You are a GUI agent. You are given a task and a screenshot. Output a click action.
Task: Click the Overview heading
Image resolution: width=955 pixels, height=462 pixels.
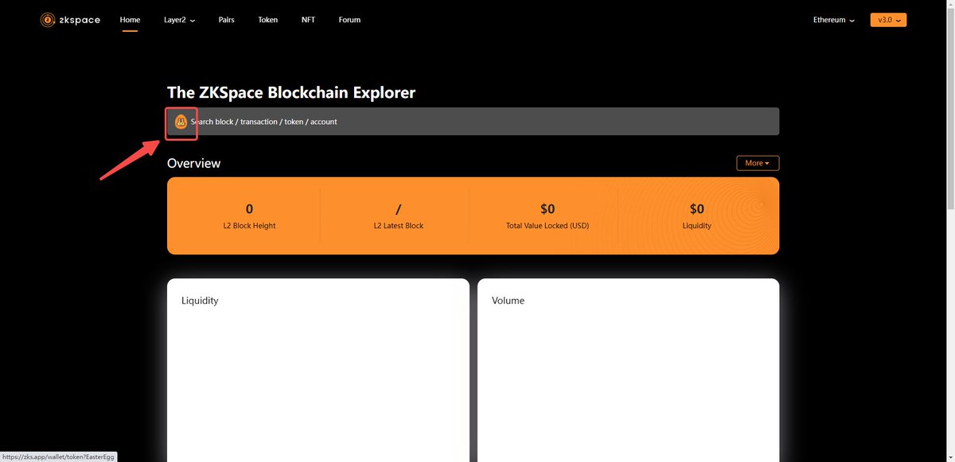point(193,163)
